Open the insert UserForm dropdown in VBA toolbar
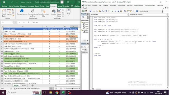 pos(88,11)
